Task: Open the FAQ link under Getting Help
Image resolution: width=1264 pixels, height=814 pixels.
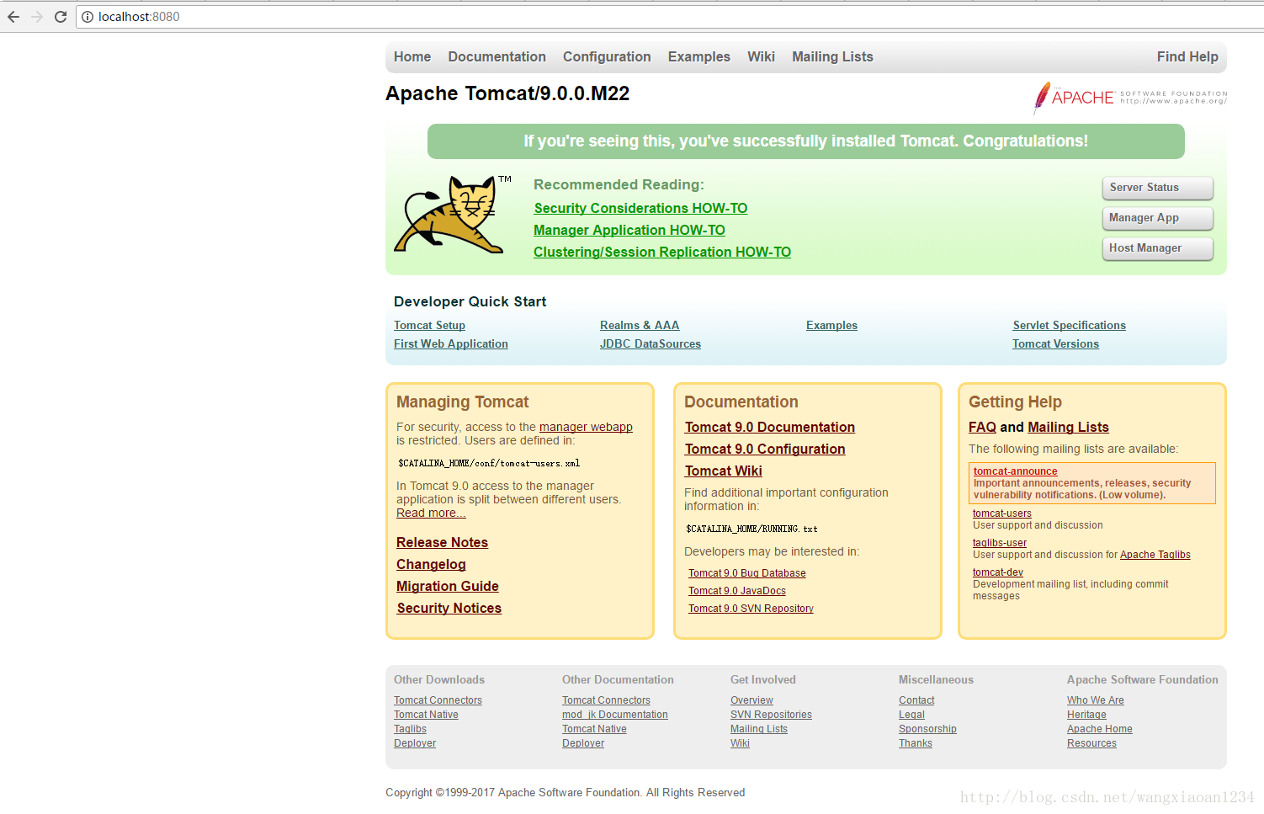Action: click(982, 428)
